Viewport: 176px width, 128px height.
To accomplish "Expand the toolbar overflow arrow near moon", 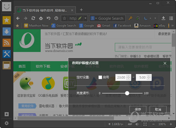I will pyautogui.click(x=155, y=18).
